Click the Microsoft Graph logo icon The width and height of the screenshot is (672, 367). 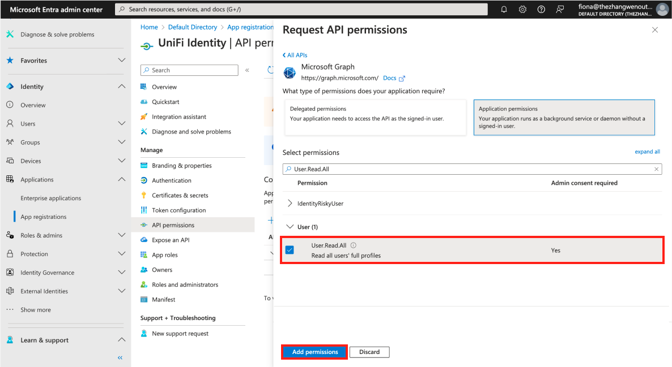290,73
